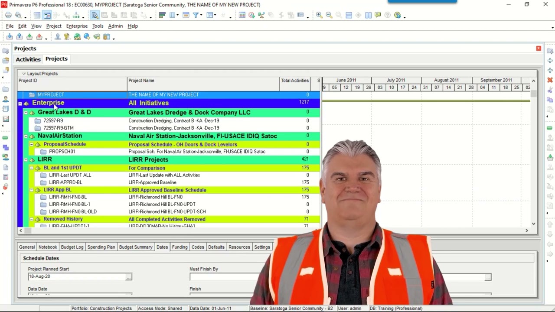Select the highlighted project details toolbar icon
555x312 pixels.
(x=95, y=15)
